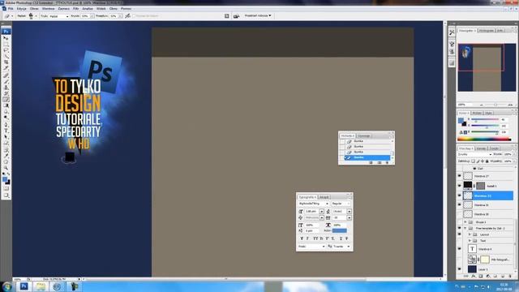Apply underline in Typografia panel
Viewport: 519px width, 292px height.
point(341,238)
